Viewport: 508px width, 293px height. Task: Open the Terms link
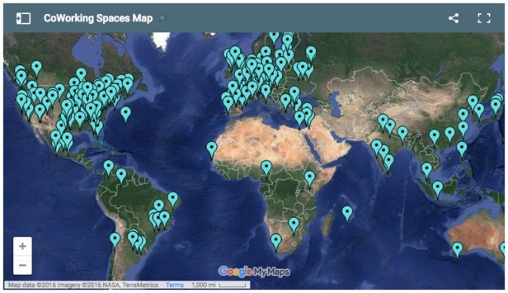[x=174, y=285]
